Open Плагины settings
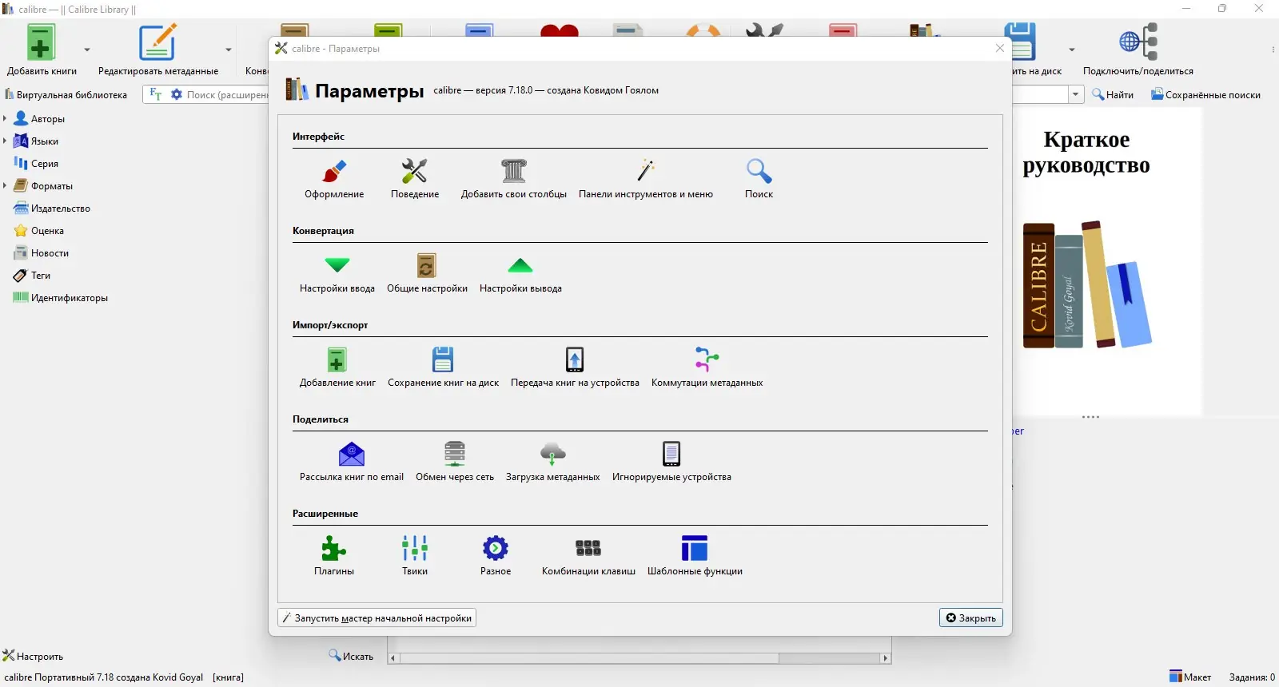Screen dimensions: 1279x687 tap(334, 556)
